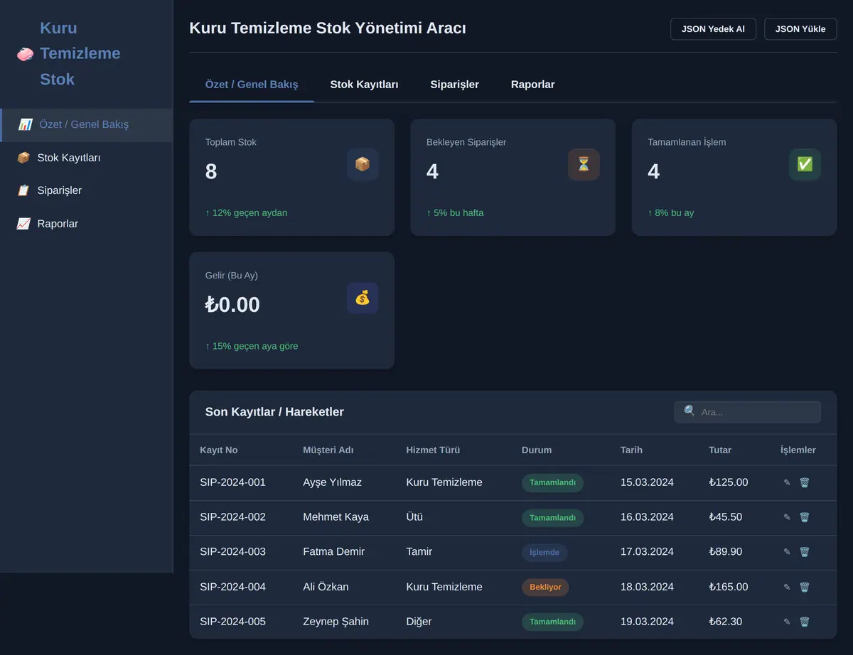The height and width of the screenshot is (655, 853).
Task: Click the box icon on Toplam Stok card
Action: (x=363, y=164)
